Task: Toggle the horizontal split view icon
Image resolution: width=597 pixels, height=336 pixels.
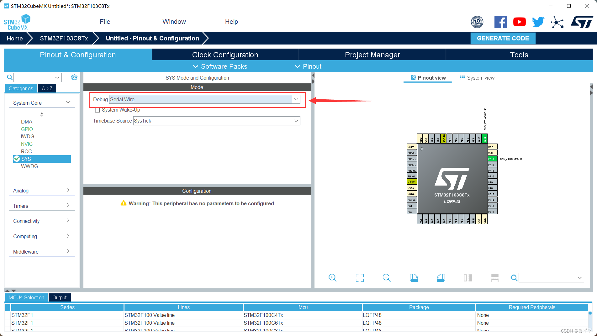Action: (495, 278)
